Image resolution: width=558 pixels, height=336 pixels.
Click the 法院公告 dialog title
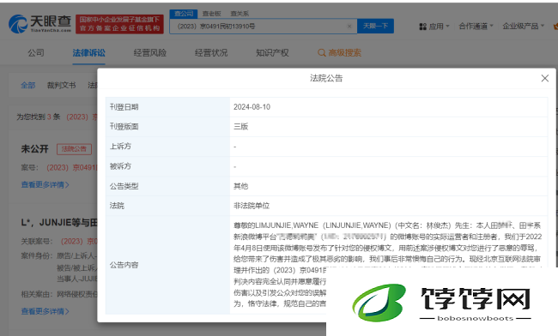point(326,78)
